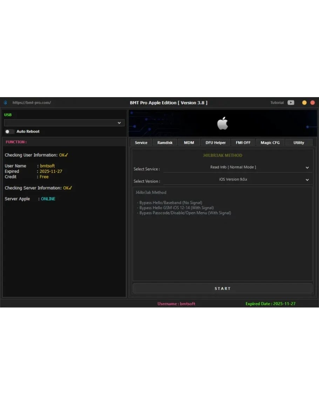Open the Utility tab
Screen dimensions: 319x405
pyautogui.click(x=299, y=143)
